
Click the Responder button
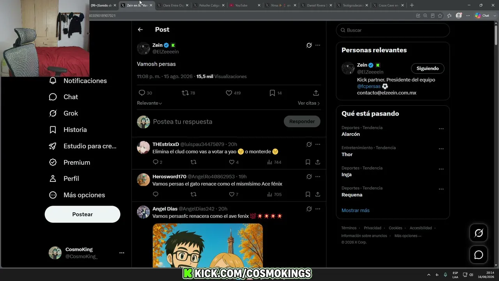point(302,121)
